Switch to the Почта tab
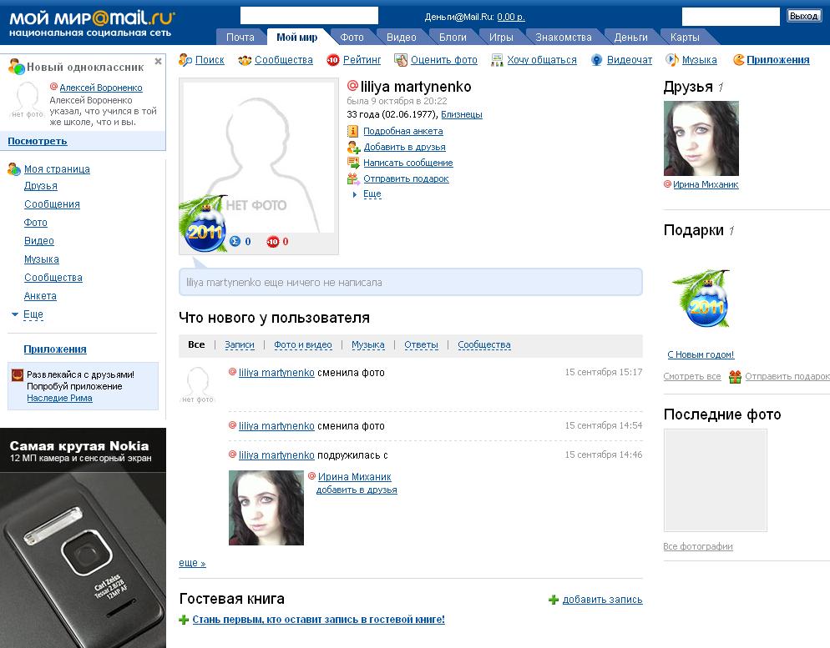This screenshot has width=830, height=648. (x=240, y=38)
